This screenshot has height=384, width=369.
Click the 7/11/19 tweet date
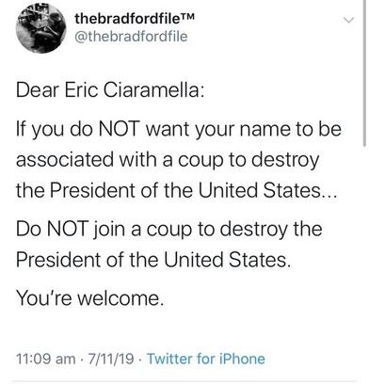111,359
